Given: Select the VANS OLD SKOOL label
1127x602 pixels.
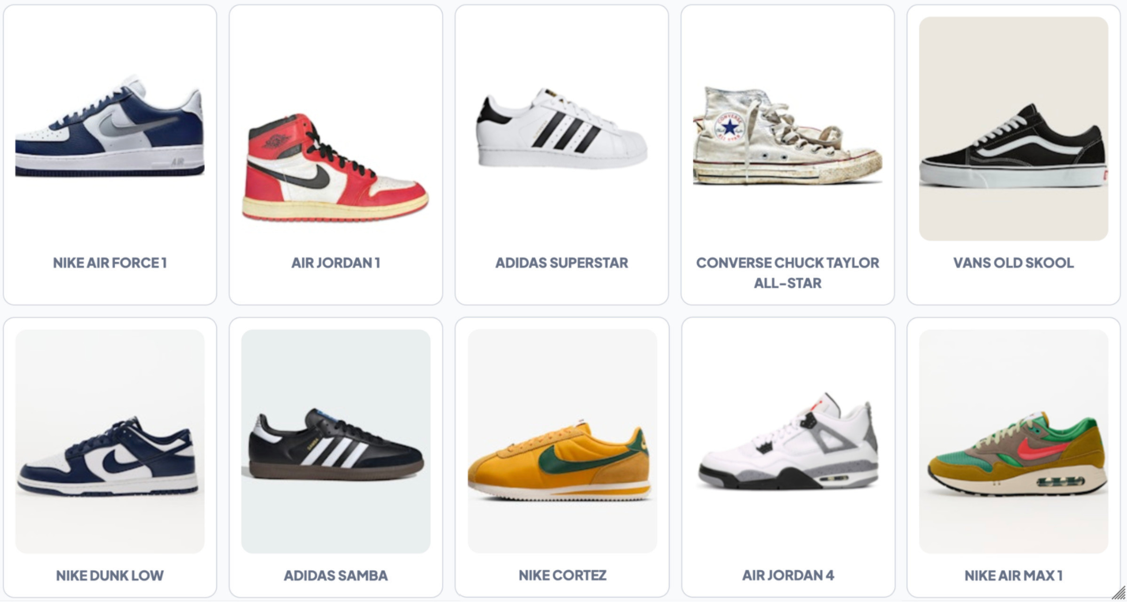Looking at the screenshot, I should tap(1013, 262).
